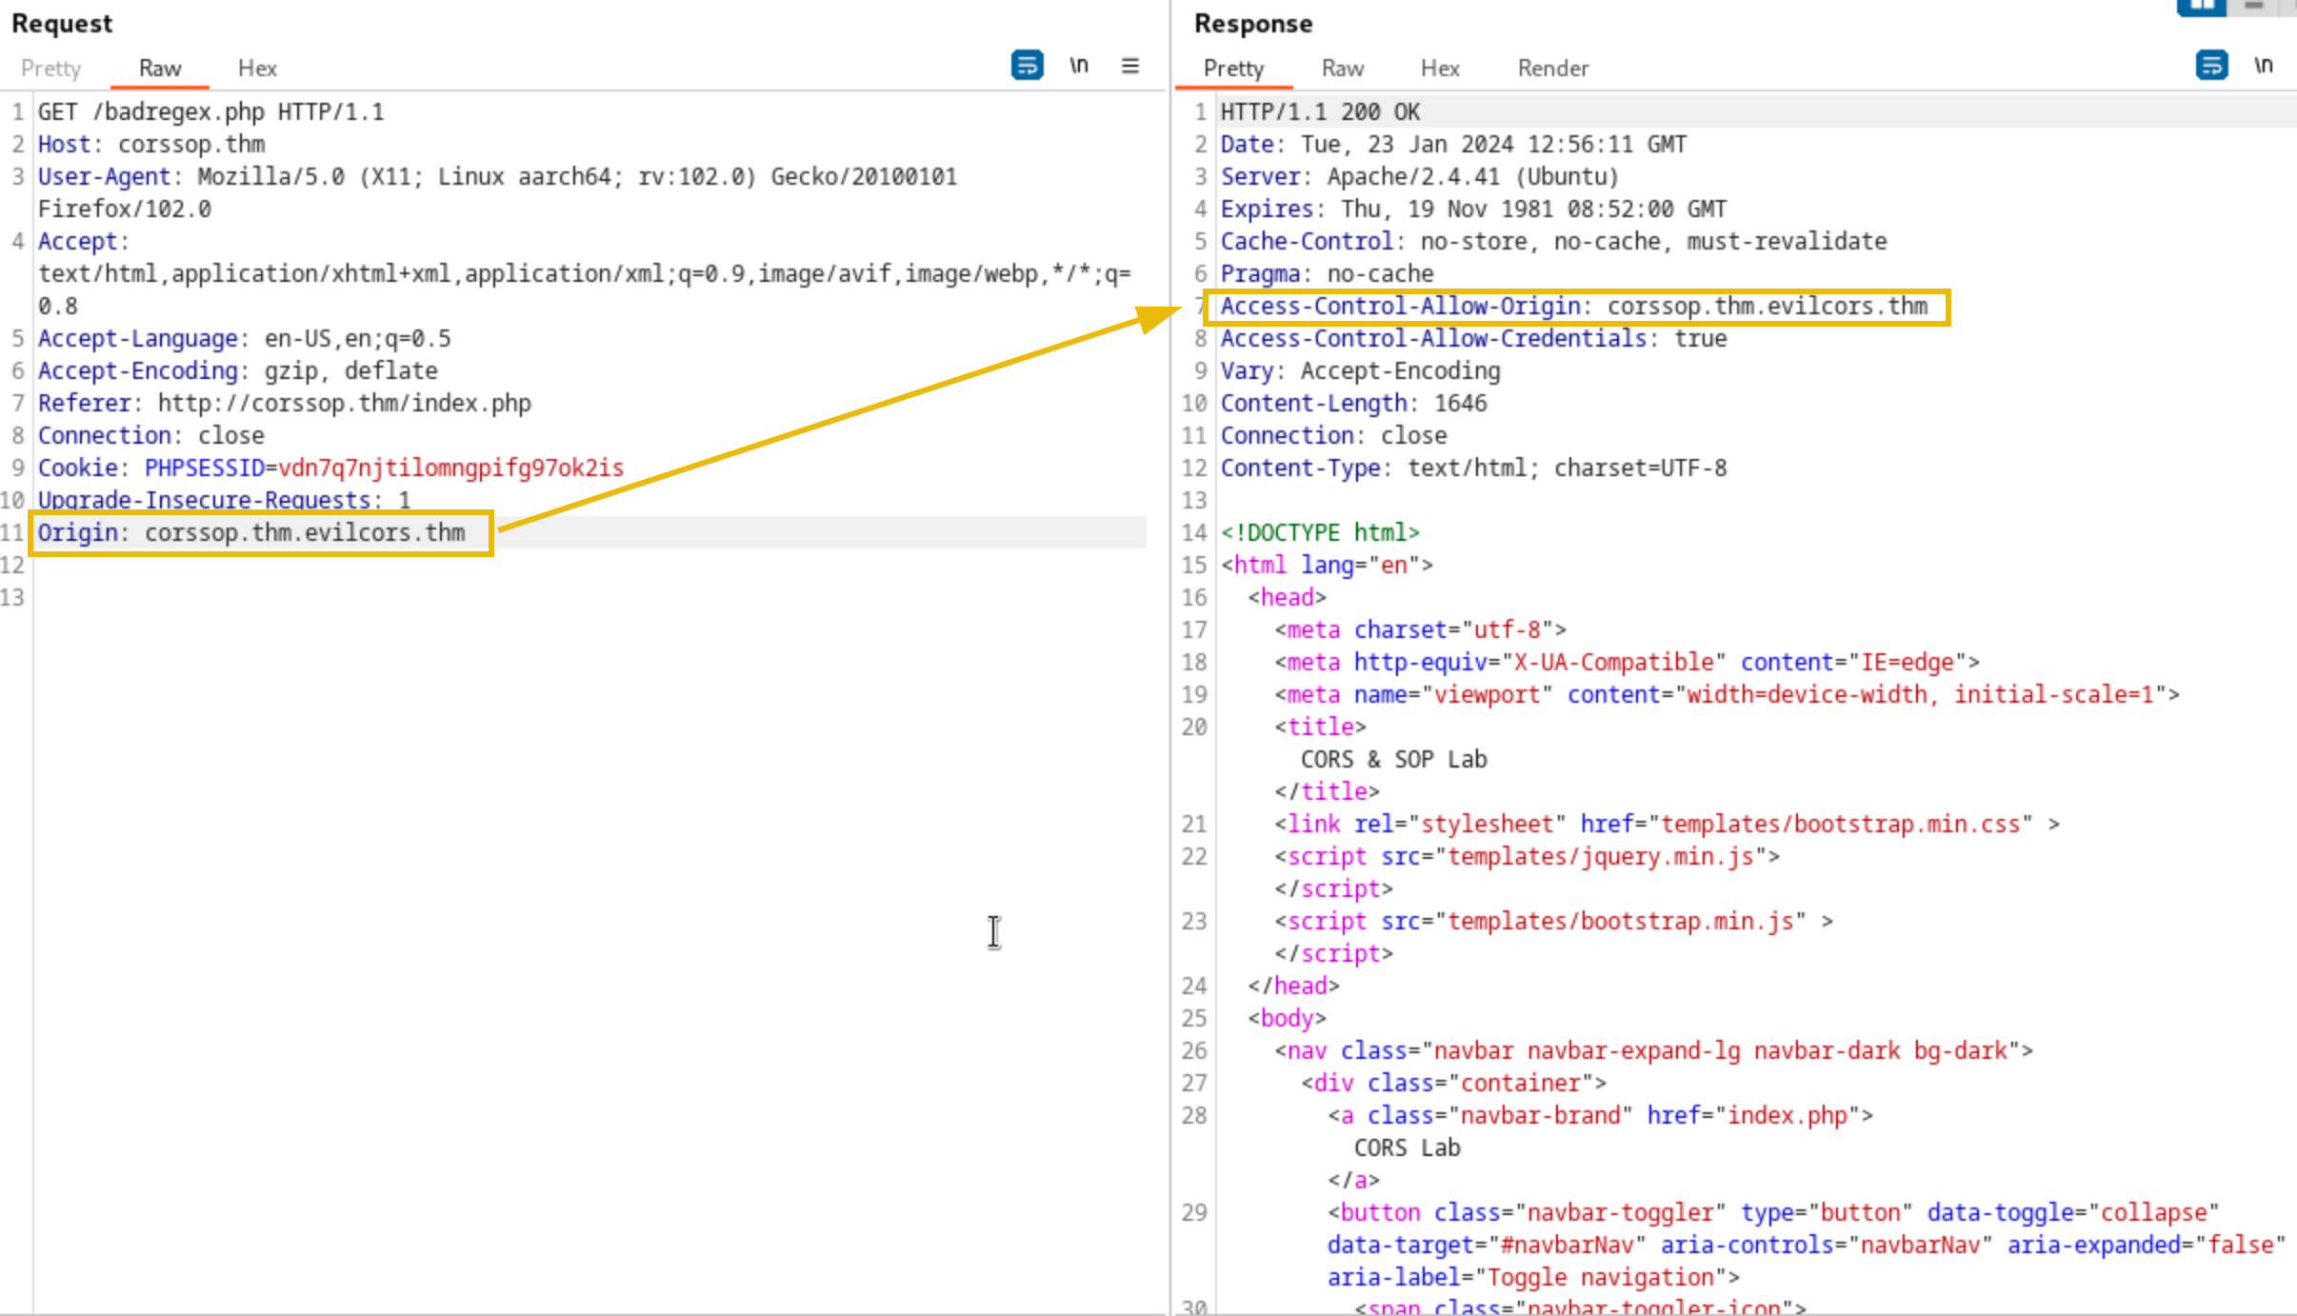Open the Response Render tab
Screen dimensions: 2297x1316
coord(1553,69)
